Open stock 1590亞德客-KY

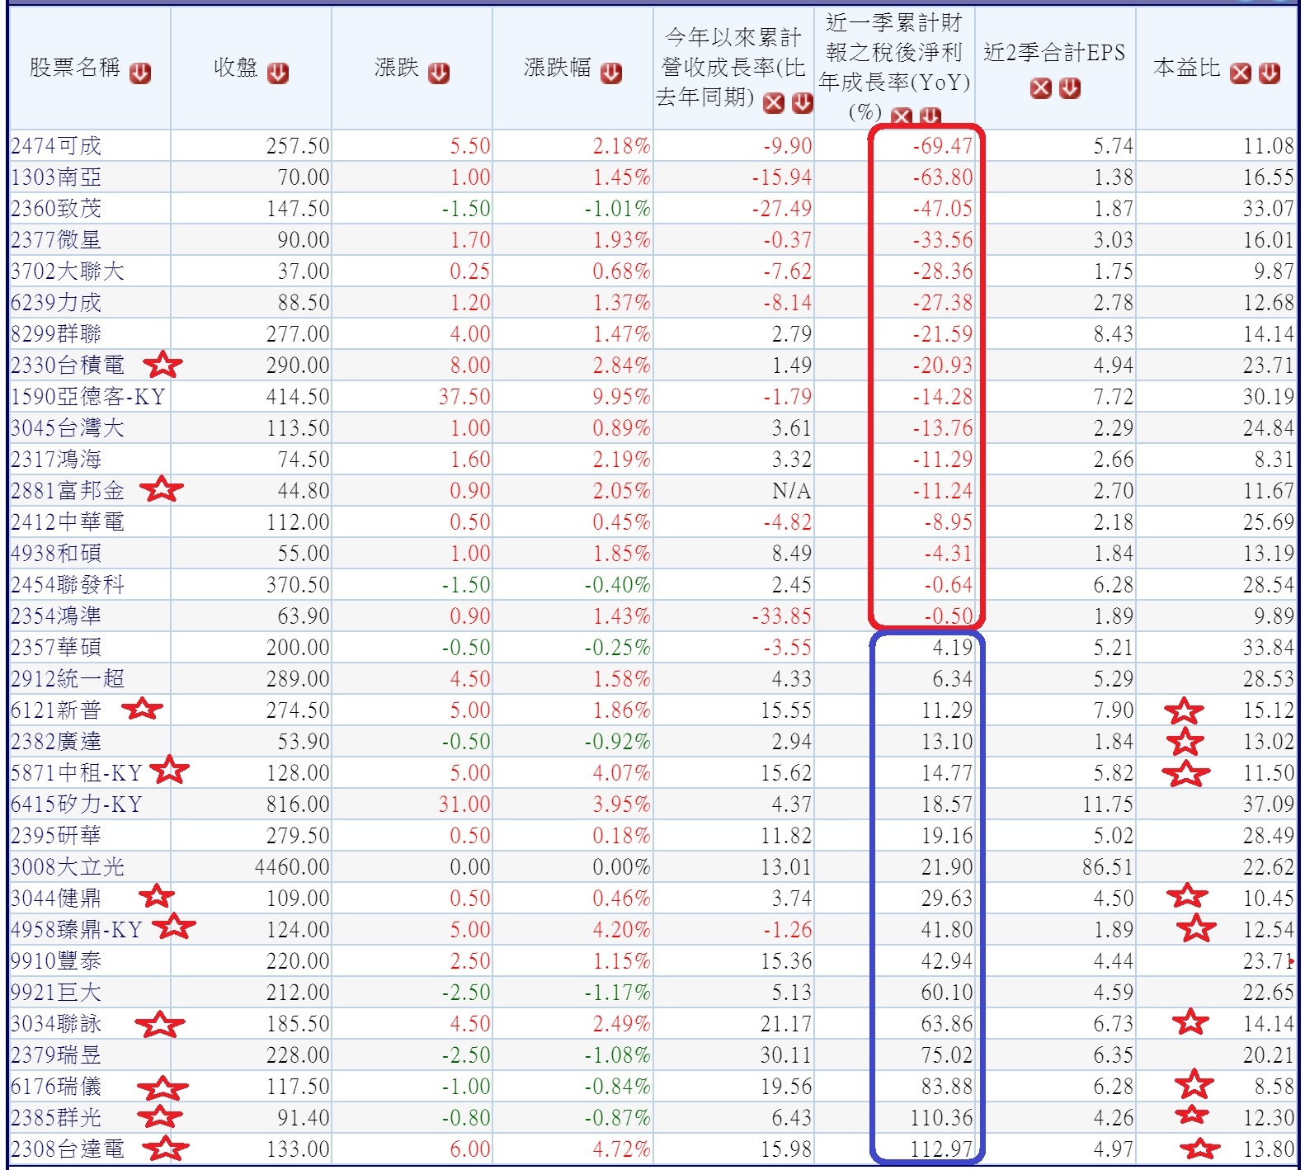88,397
